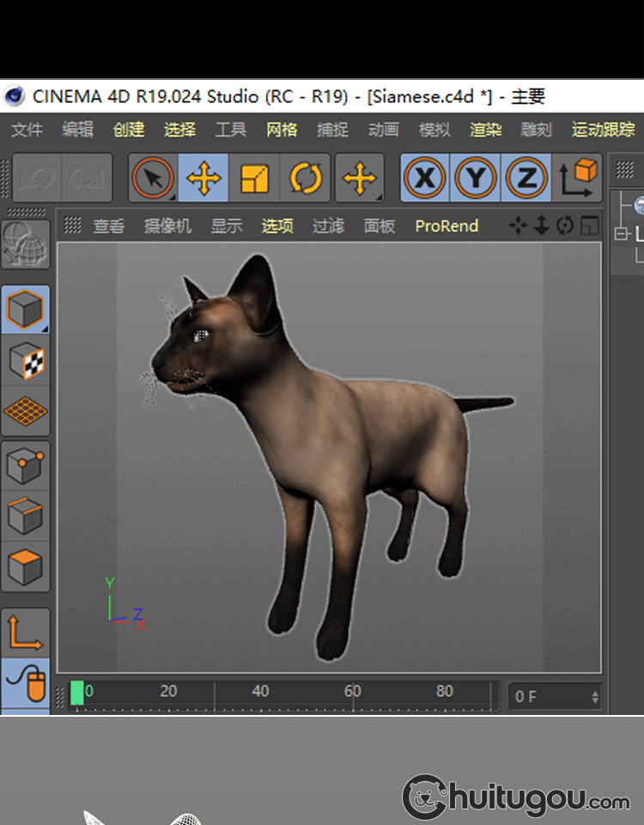Open the viewport 查看 menu
This screenshot has height=825, width=644.
[109, 226]
